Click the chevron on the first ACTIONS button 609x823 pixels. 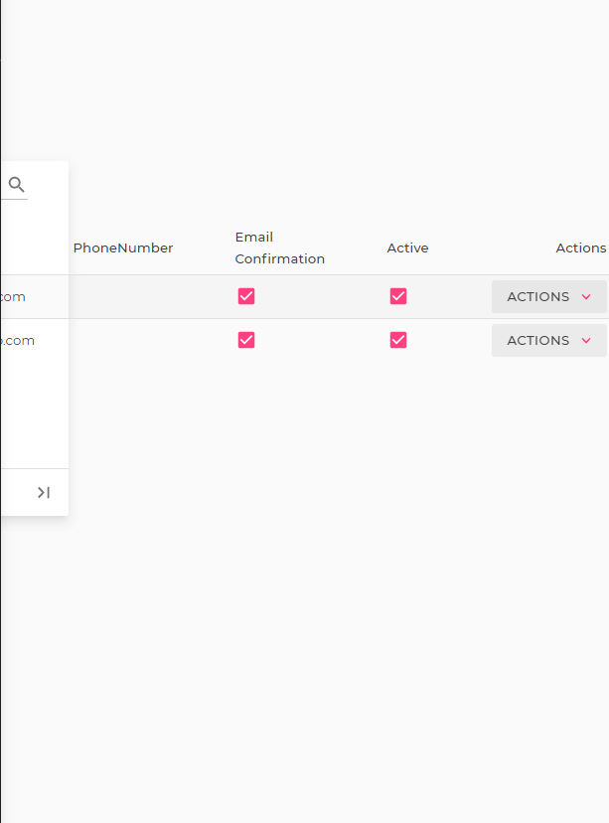pyautogui.click(x=585, y=296)
